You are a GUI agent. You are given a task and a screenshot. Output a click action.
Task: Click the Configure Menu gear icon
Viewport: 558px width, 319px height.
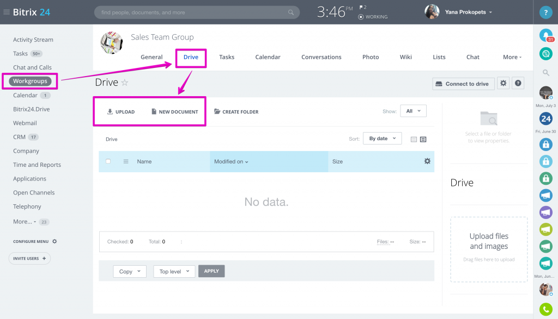pos(54,241)
